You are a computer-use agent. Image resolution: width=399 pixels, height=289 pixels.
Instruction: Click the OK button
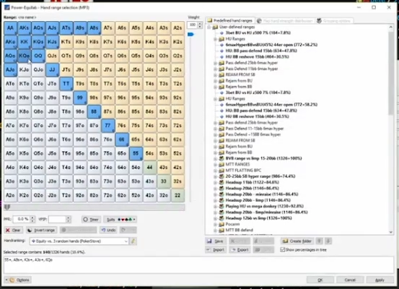(320, 280)
